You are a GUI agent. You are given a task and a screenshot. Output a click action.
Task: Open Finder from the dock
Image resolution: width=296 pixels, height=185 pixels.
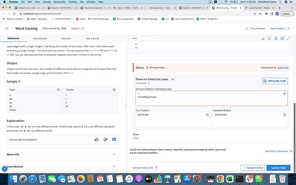click(13, 179)
